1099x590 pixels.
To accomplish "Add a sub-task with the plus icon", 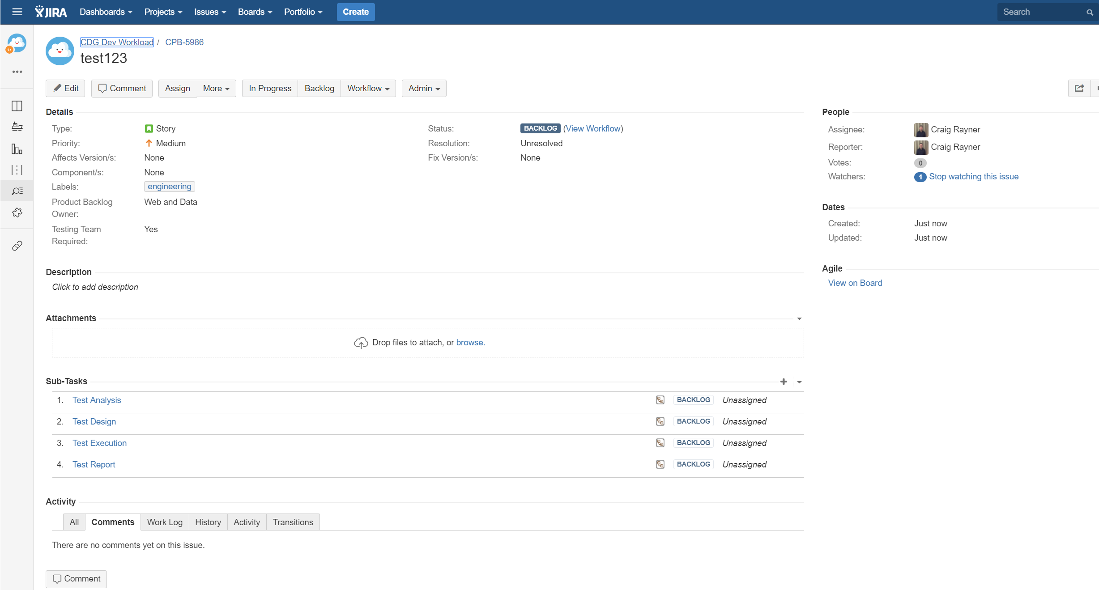I will coord(783,382).
